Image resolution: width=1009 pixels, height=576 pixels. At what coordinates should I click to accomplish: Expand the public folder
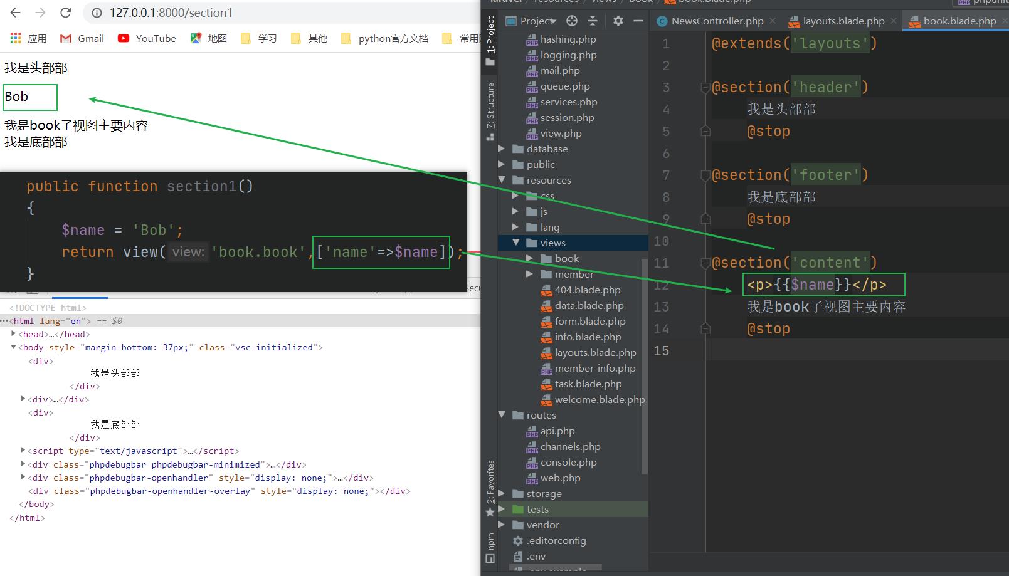[x=501, y=164]
